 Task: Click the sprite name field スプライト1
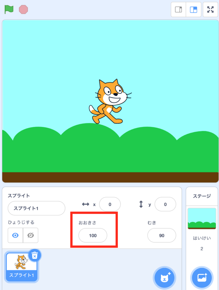tap(36, 208)
